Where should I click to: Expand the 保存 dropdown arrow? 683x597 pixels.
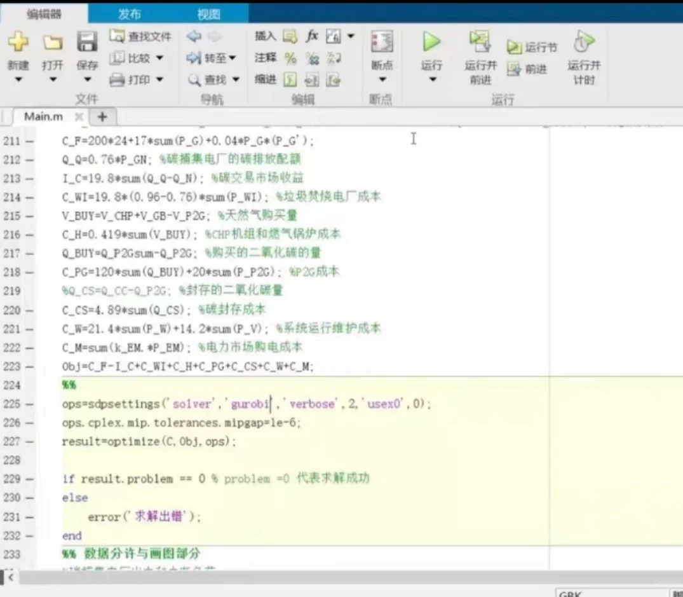point(88,79)
